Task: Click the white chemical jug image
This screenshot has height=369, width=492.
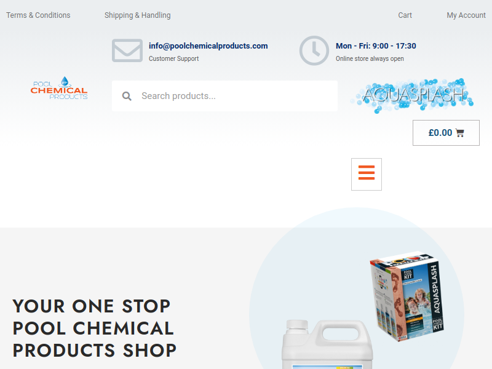Action: 327,344
